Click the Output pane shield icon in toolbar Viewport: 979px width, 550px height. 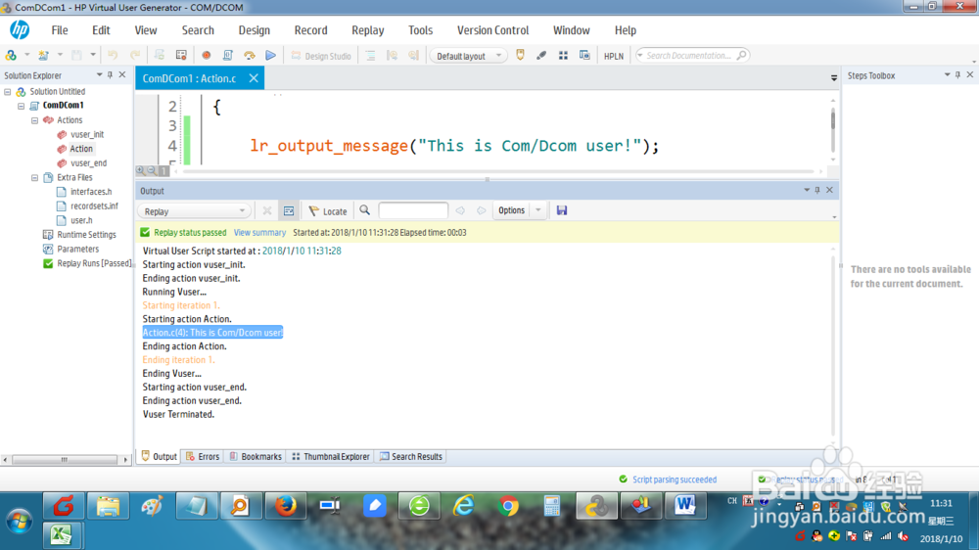click(520, 56)
